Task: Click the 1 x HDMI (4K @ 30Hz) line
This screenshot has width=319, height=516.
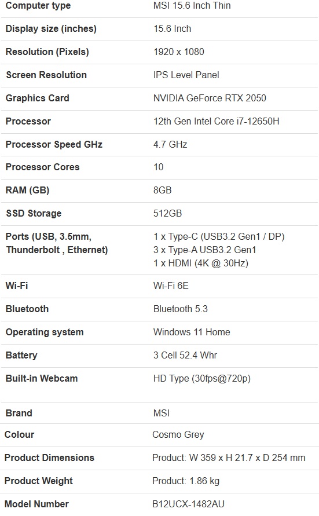Action: 201,264
